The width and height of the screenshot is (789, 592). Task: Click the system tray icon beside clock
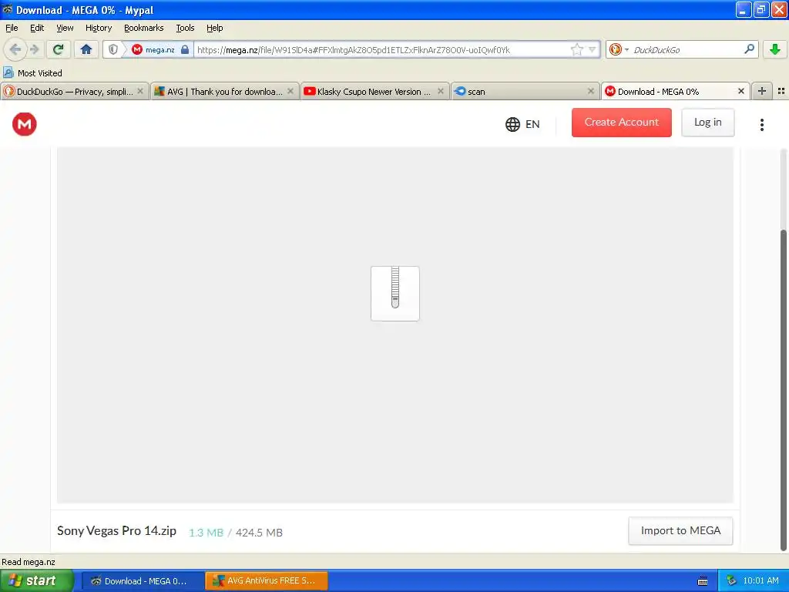point(731,581)
